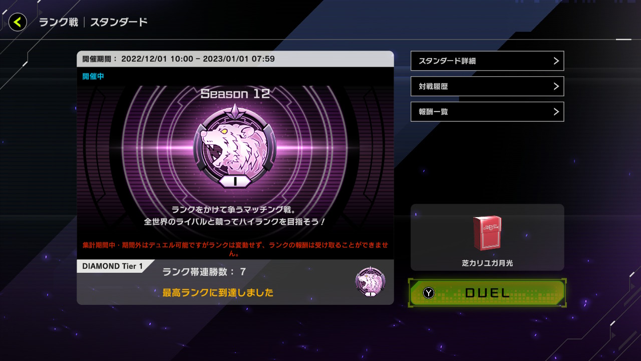Open スタンダード詳細 details
The image size is (641, 361).
tap(487, 61)
